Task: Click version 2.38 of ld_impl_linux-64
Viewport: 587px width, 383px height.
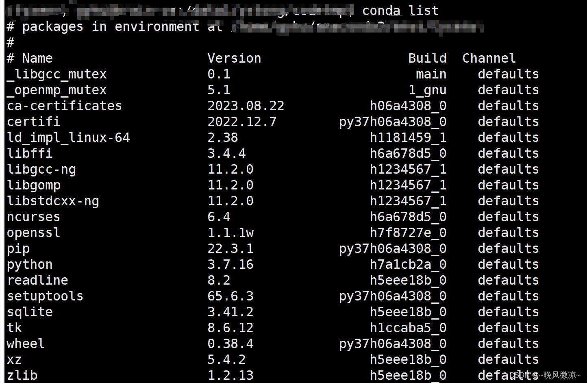Action: coord(223,137)
